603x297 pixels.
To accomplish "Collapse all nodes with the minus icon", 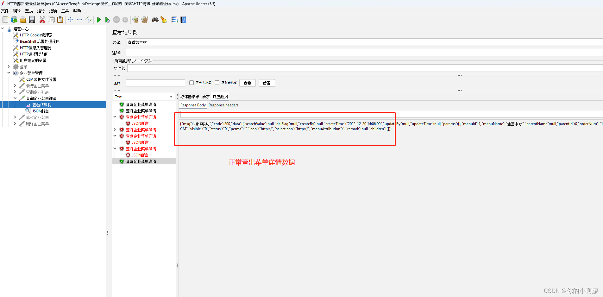I will [79, 20].
